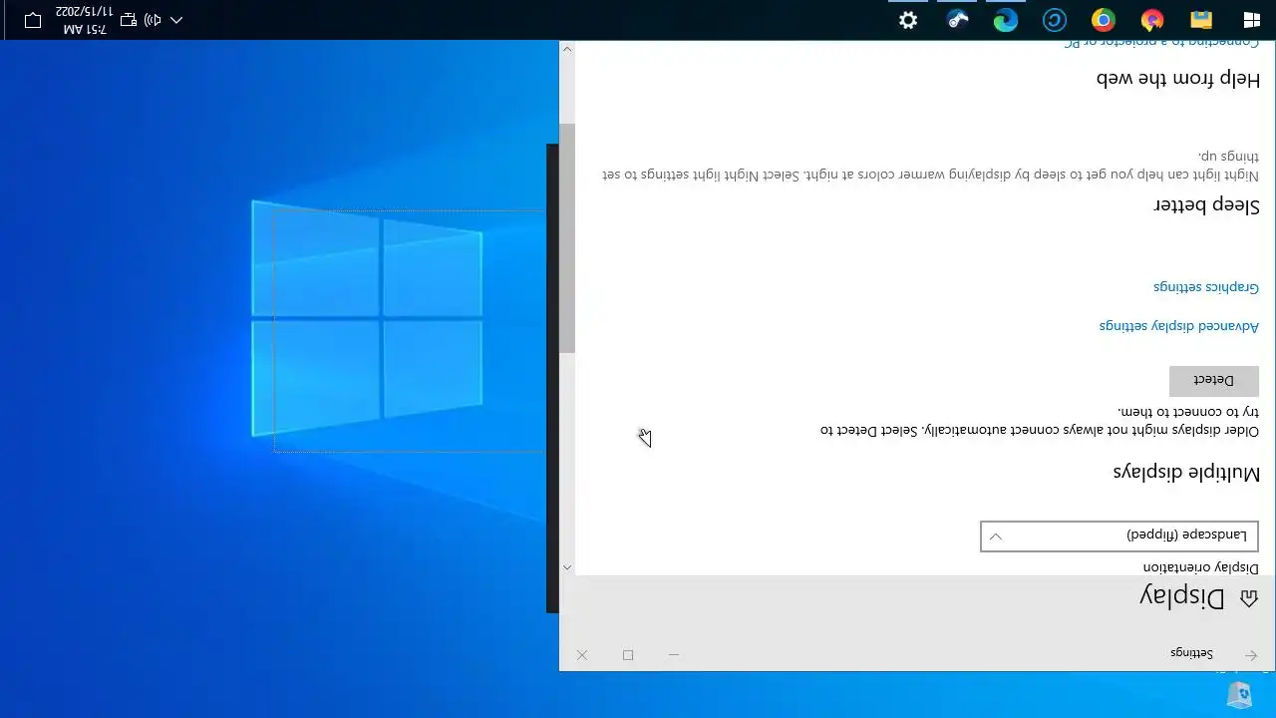Launch the orange flame browser taskbar icon
Viewport: 1276px width, 718px height.
[1152, 20]
